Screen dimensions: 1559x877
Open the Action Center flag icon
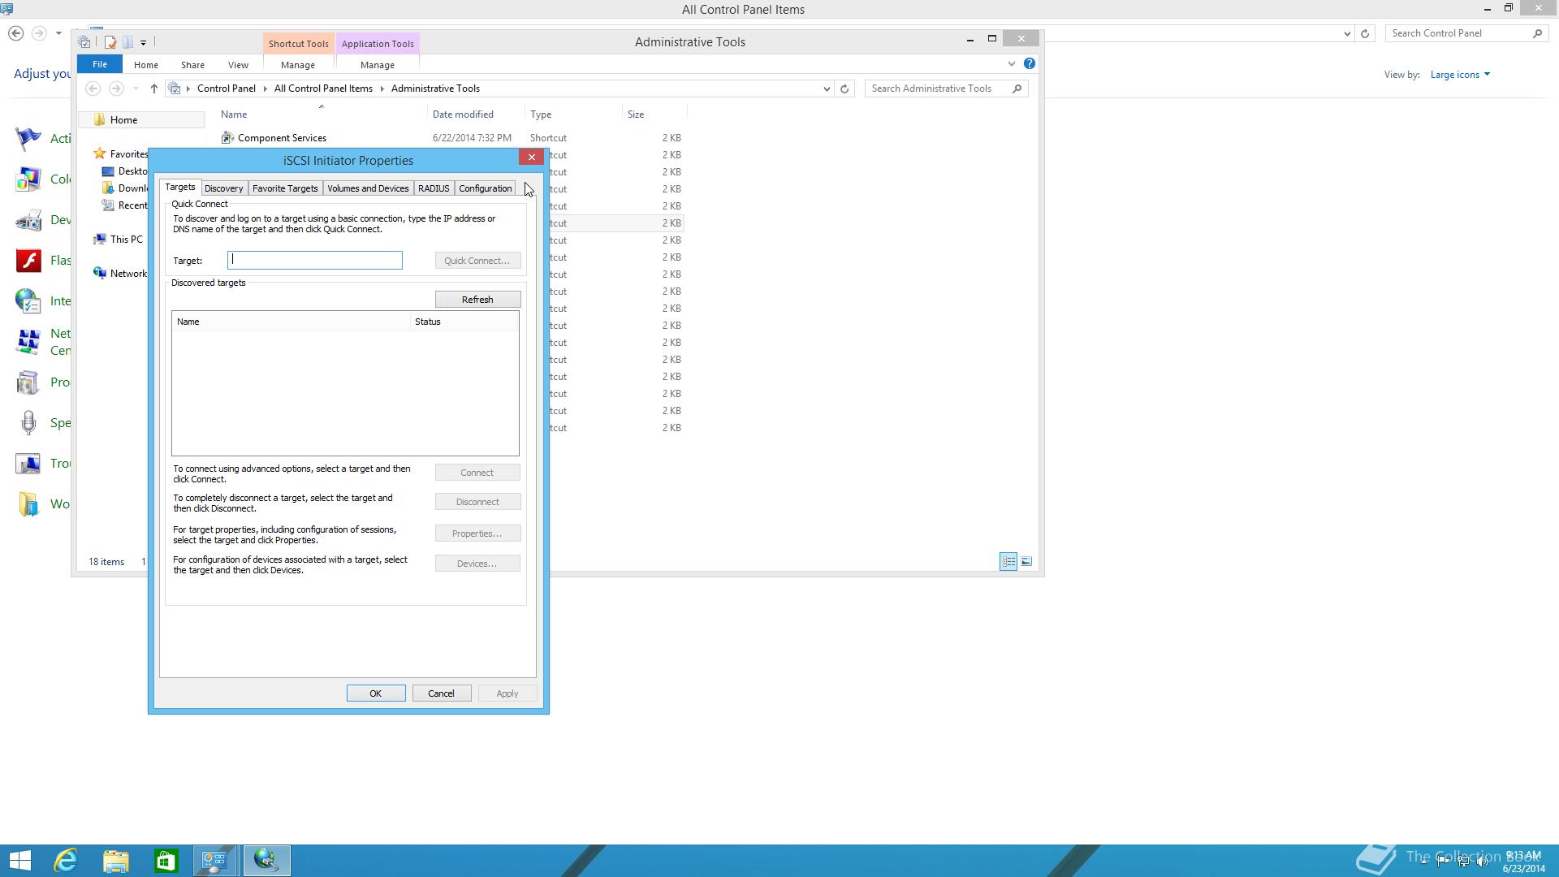[28, 139]
